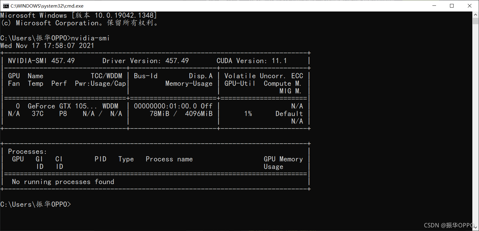Click the scrollbar up arrow
This screenshot has height=231, width=479.
475,15
